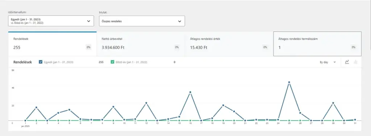Click the 15.430 Ft average order value

199,47
